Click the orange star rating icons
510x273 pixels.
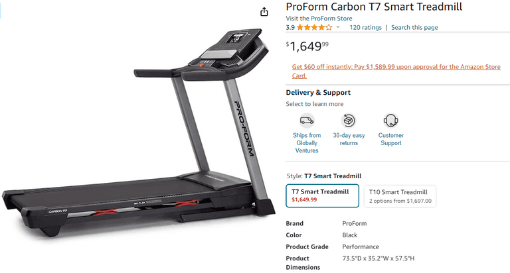tap(314, 28)
